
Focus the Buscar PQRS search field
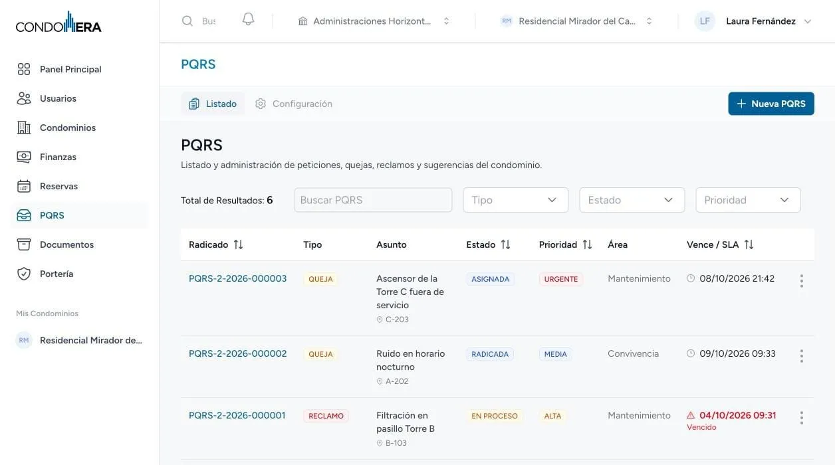click(x=373, y=200)
